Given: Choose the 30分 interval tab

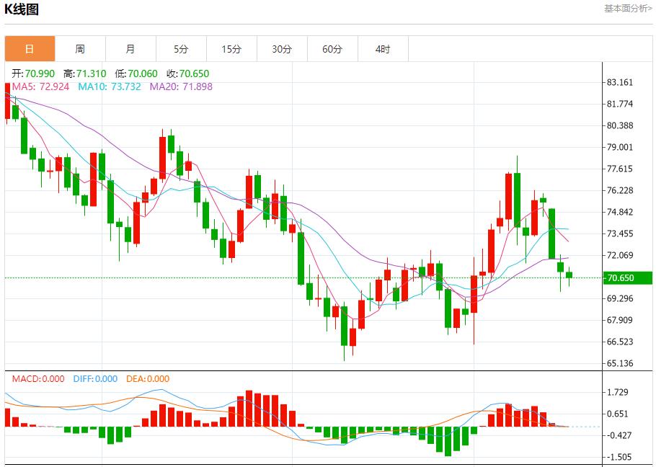Looking at the screenshot, I should 282,49.
